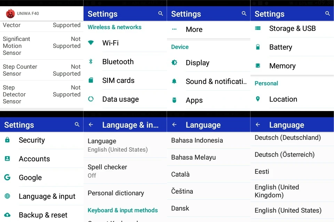Tap the Sound & notification bell icon
Image resolution: width=334 pixels, height=222 pixels.
click(x=174, y=81)
